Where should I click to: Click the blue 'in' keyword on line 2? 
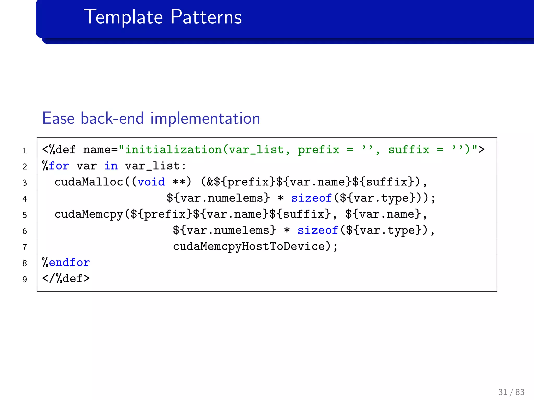[111, 166]
